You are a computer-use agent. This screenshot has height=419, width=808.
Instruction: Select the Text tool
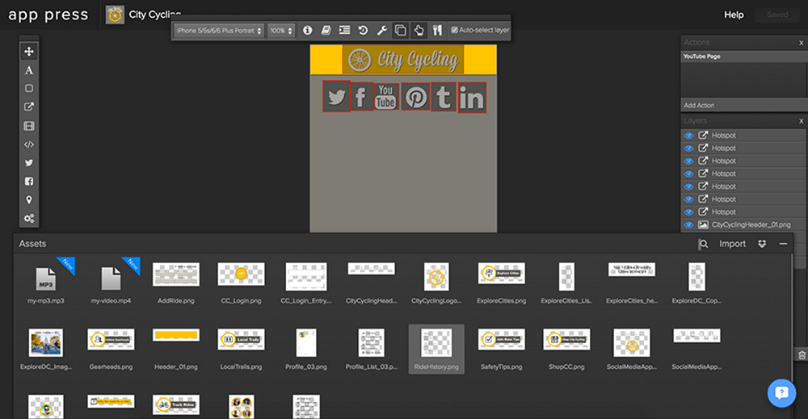pyautogui.click(x=29, y=70)
